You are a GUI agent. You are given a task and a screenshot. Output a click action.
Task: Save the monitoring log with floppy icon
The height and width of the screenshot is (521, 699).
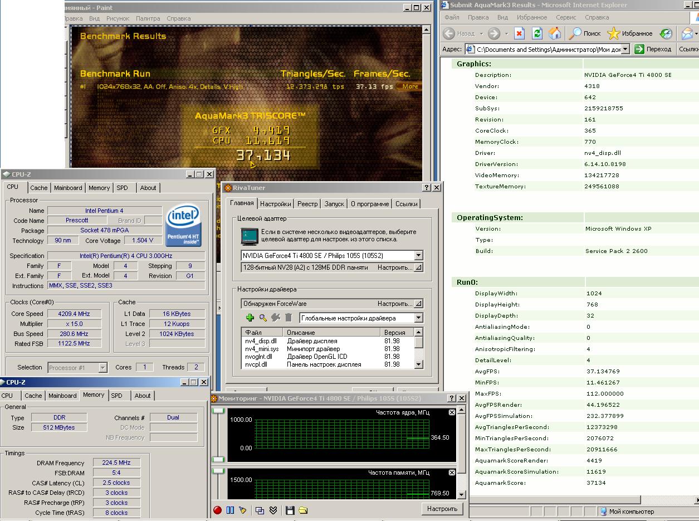290,510
